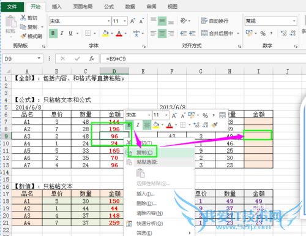This screenshot has width=306, height=236.
Task: Switch to the 公式 tab
Action: point(109,7)
